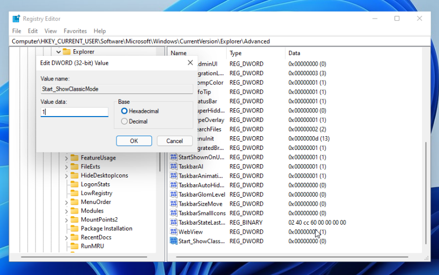The width and height of the screenshot is (439, 275).
Task: Select the StartShownOnU... DWORD value icon
Action: 173,157
